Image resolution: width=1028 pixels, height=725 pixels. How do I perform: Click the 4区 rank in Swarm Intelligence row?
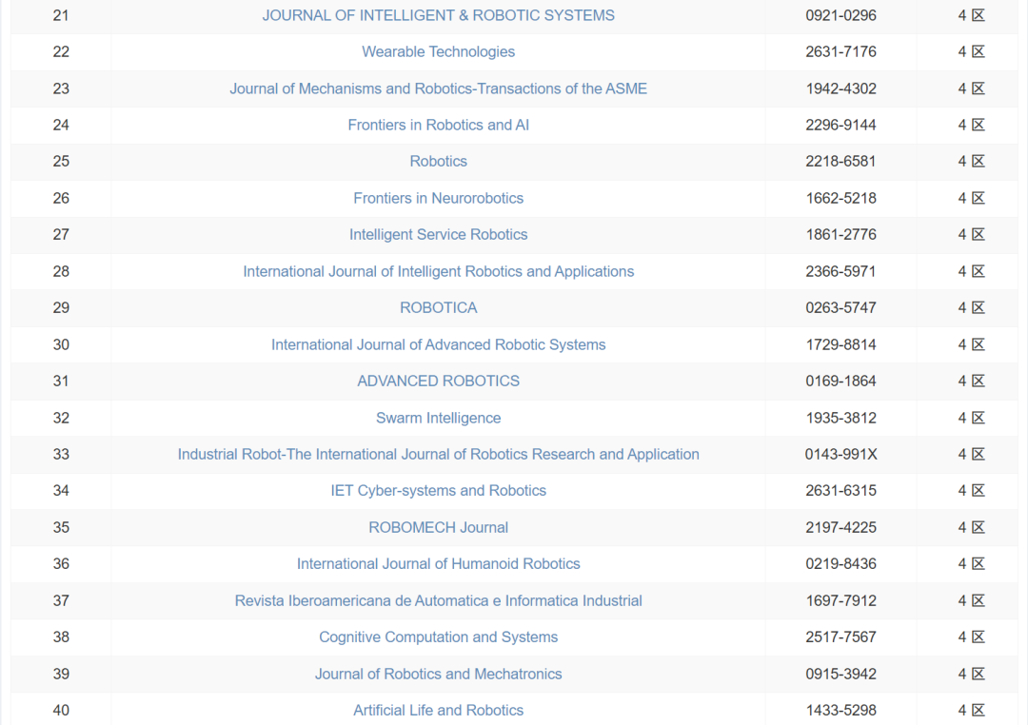(971, 418)
